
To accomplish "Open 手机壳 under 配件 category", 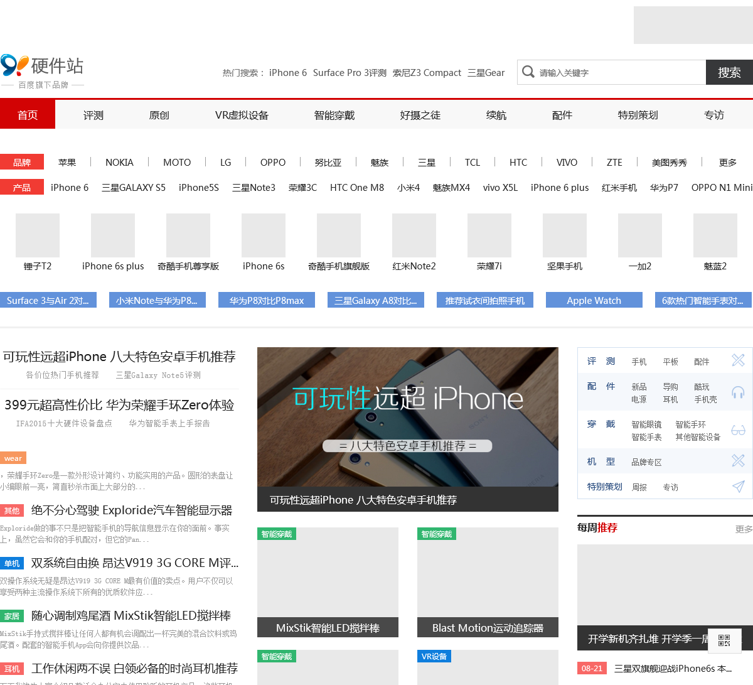I will 705,399.
